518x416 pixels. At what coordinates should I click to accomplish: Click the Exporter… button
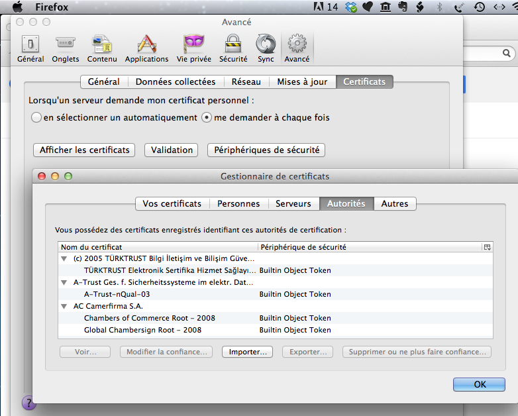[307, 352]
